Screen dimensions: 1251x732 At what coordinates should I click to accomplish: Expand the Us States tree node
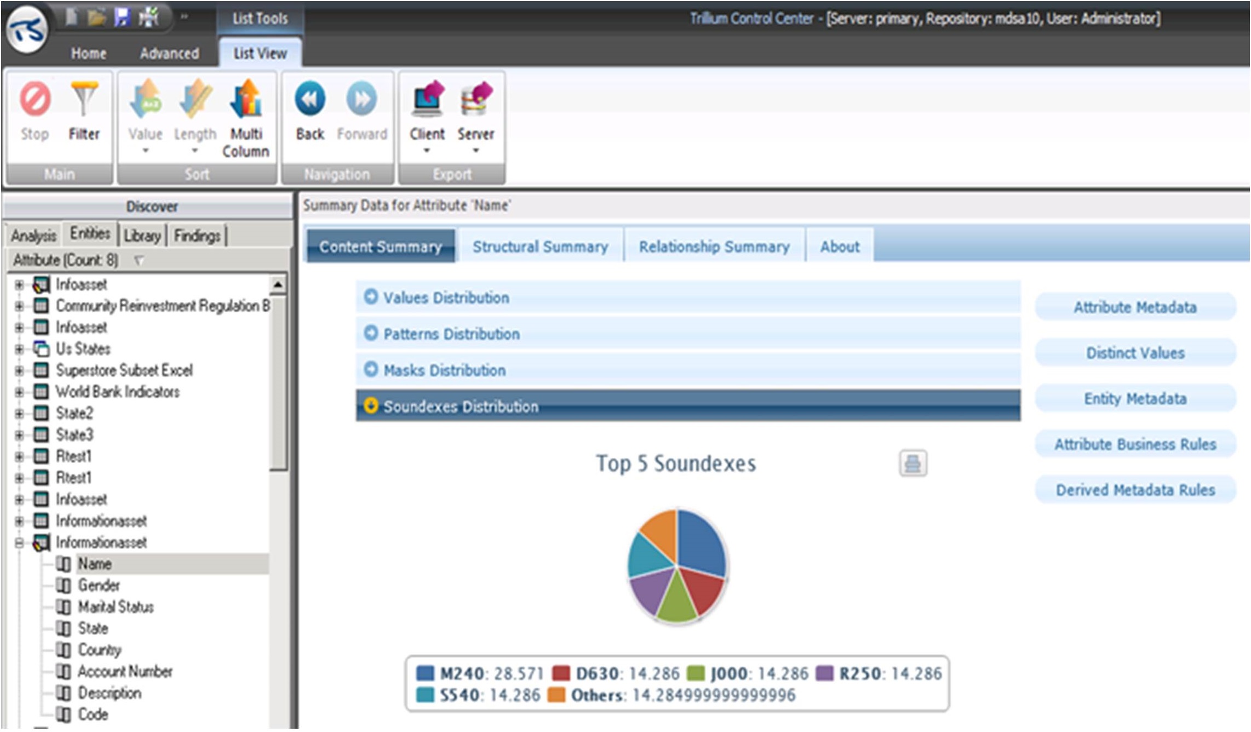19,349
